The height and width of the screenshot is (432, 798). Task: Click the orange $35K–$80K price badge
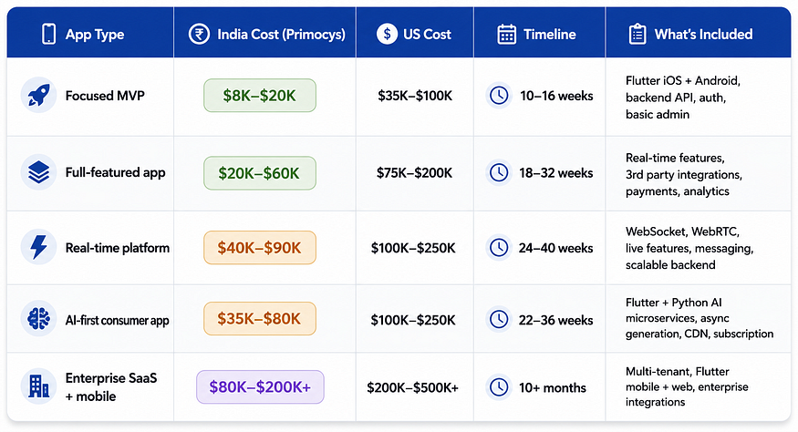pyautogui.click(x=260, y=318)
